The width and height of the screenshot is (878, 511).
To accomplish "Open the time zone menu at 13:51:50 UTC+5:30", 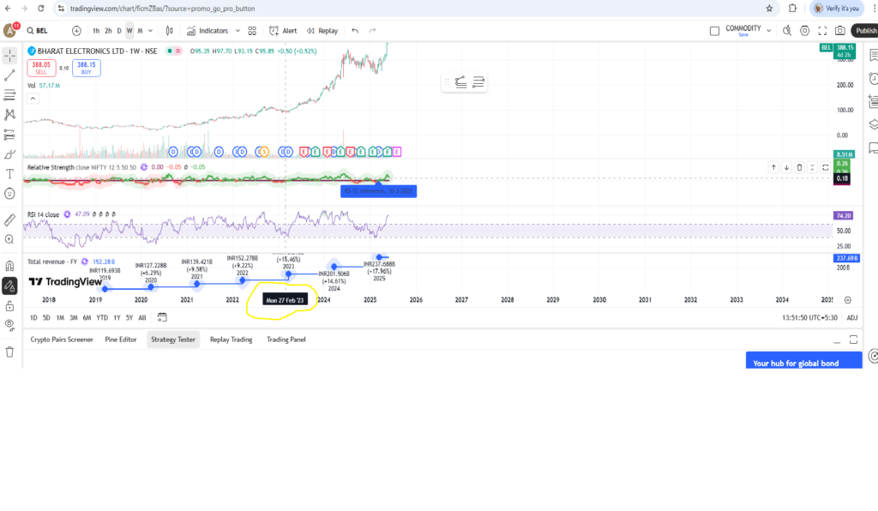I will [x=809, y=317].
